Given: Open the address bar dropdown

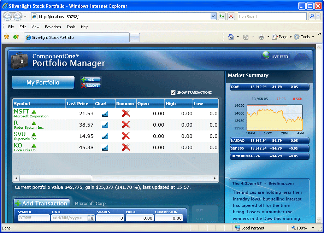Looking at the screenshot, I should (213, 16).
